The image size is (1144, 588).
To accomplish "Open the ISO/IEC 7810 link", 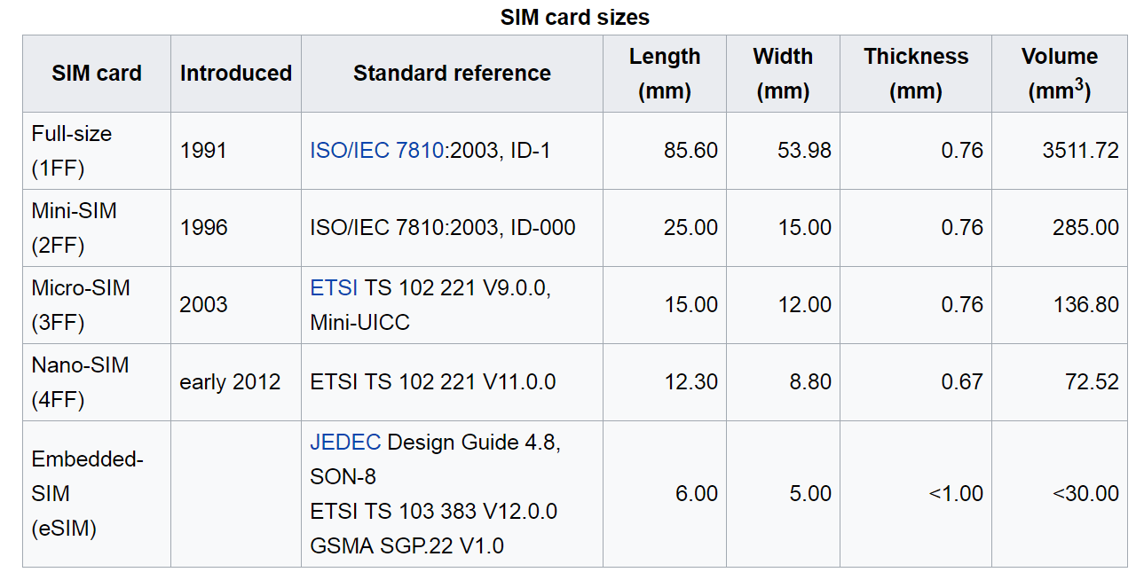I will [x=375, y=151].
